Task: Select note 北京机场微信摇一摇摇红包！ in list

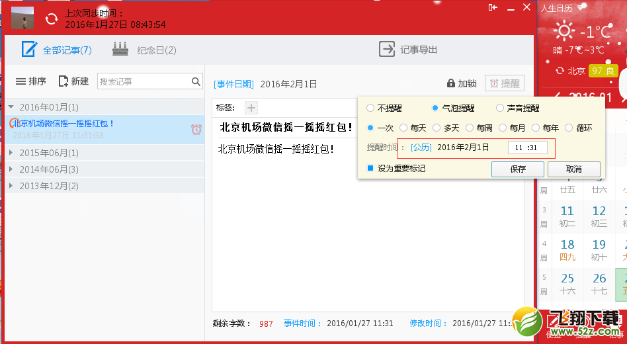Action: tap(104, 129)
